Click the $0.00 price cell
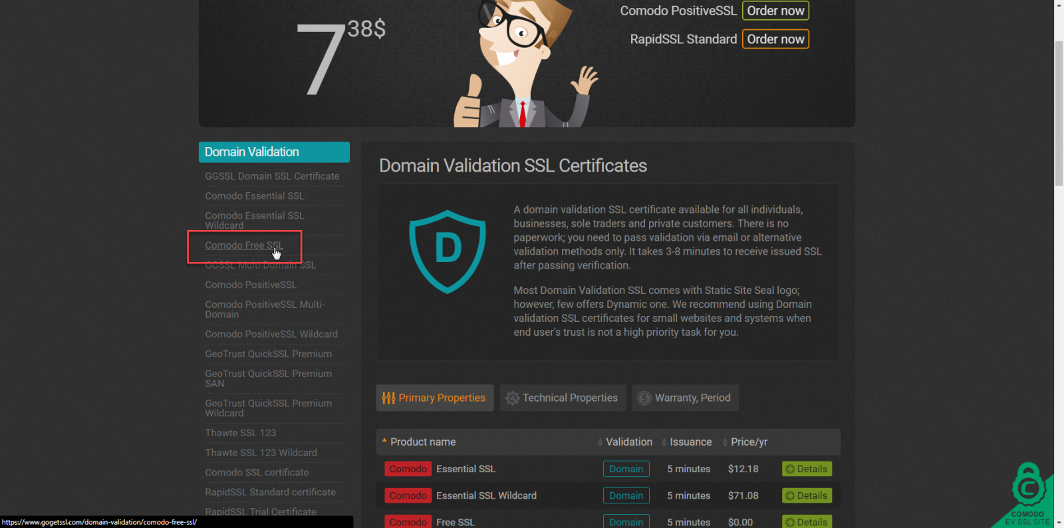This screenshot has width=1064, height=528. click(741, 522)
